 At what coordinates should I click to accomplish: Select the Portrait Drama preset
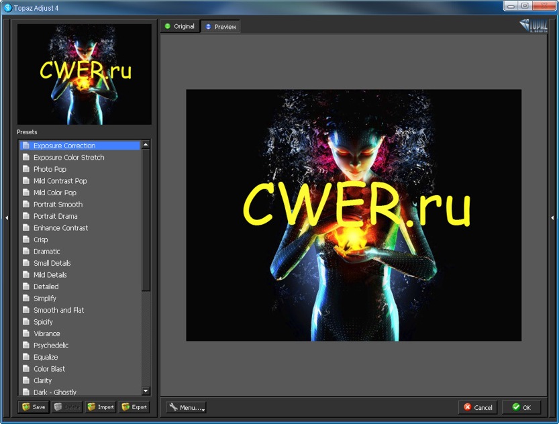pos(56,216)
